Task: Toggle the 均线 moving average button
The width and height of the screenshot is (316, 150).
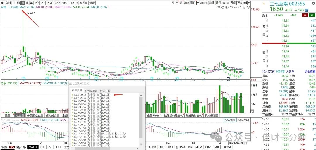Action: 212,3
